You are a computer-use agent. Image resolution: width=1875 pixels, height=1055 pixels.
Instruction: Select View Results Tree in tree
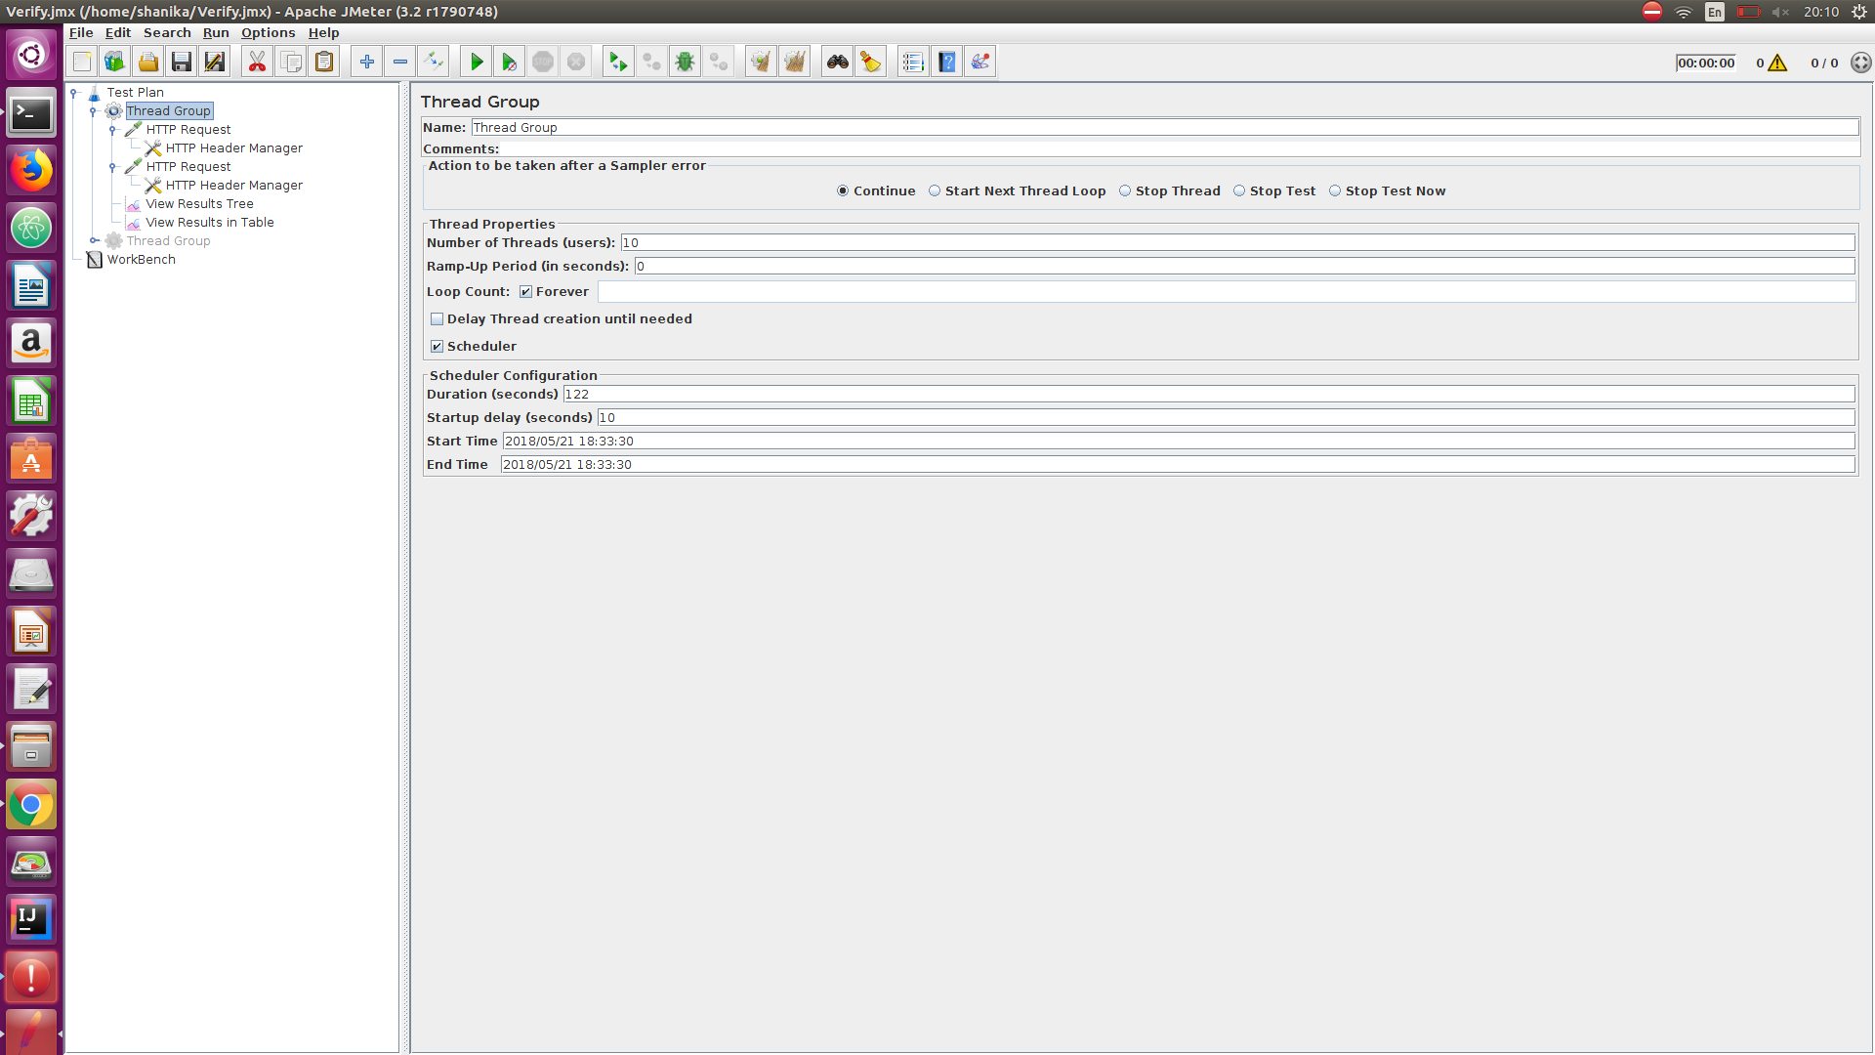coord(199,204)
